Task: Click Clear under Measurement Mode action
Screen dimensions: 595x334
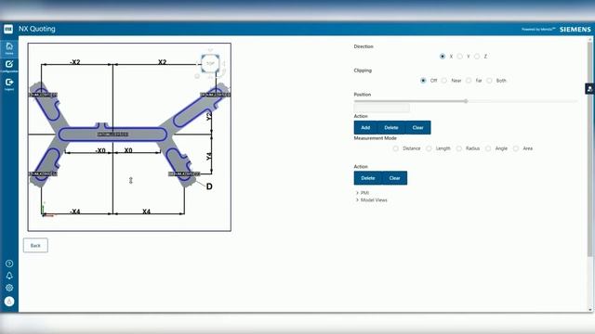Action: [x=394, y=178]
